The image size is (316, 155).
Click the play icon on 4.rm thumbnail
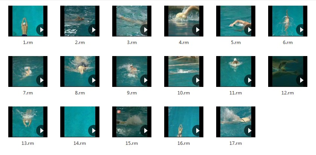[x=197, y=30]
